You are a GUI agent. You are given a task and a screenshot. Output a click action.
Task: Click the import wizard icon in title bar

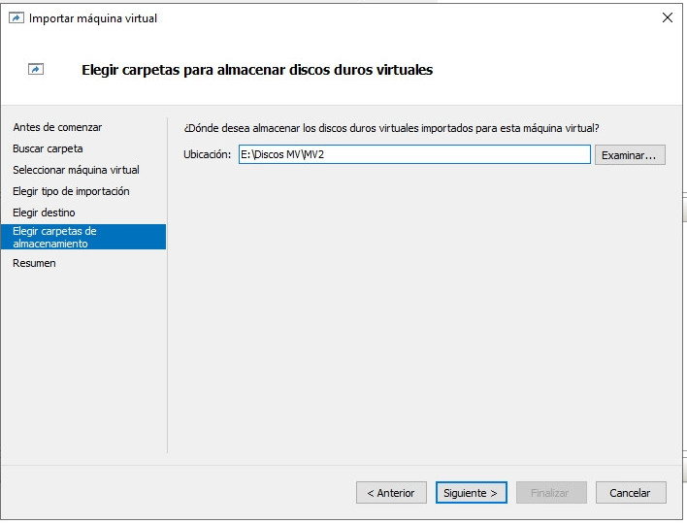click(16, 18)
